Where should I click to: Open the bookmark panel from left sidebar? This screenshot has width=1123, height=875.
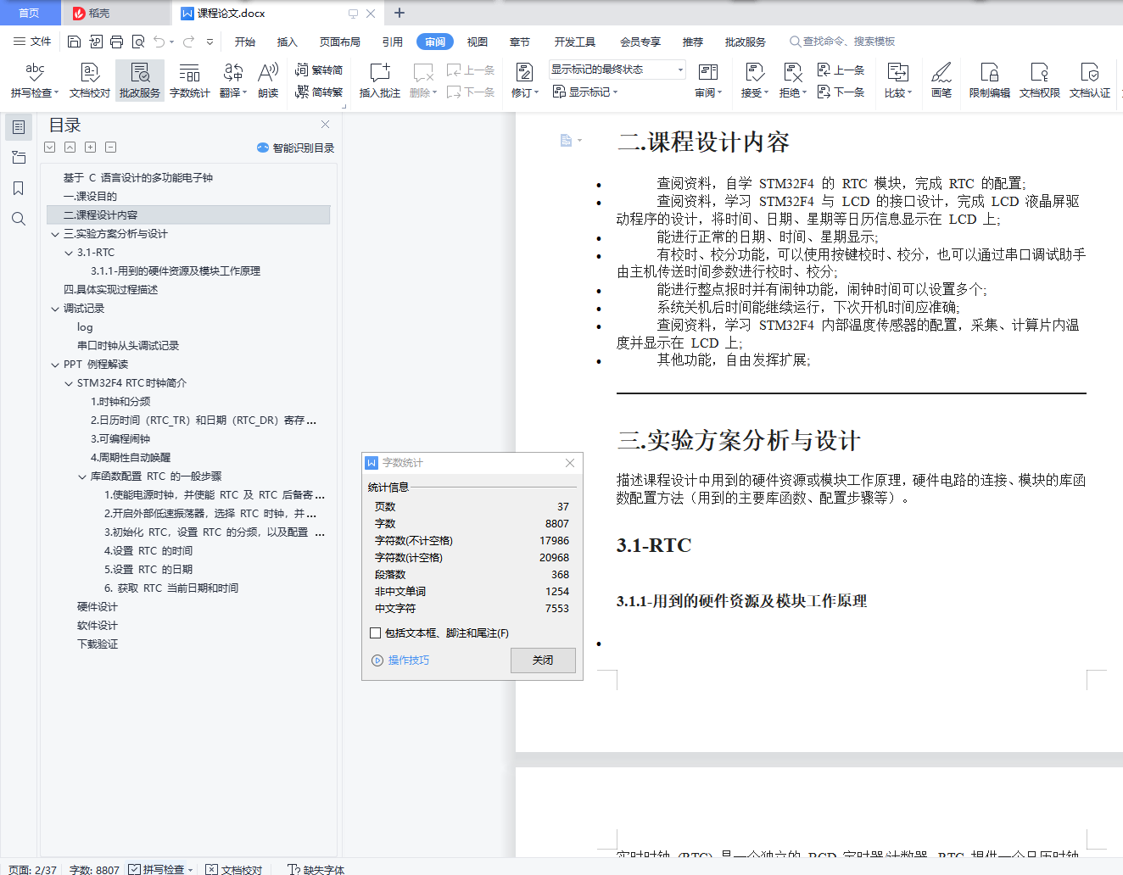tap(19, 188)
